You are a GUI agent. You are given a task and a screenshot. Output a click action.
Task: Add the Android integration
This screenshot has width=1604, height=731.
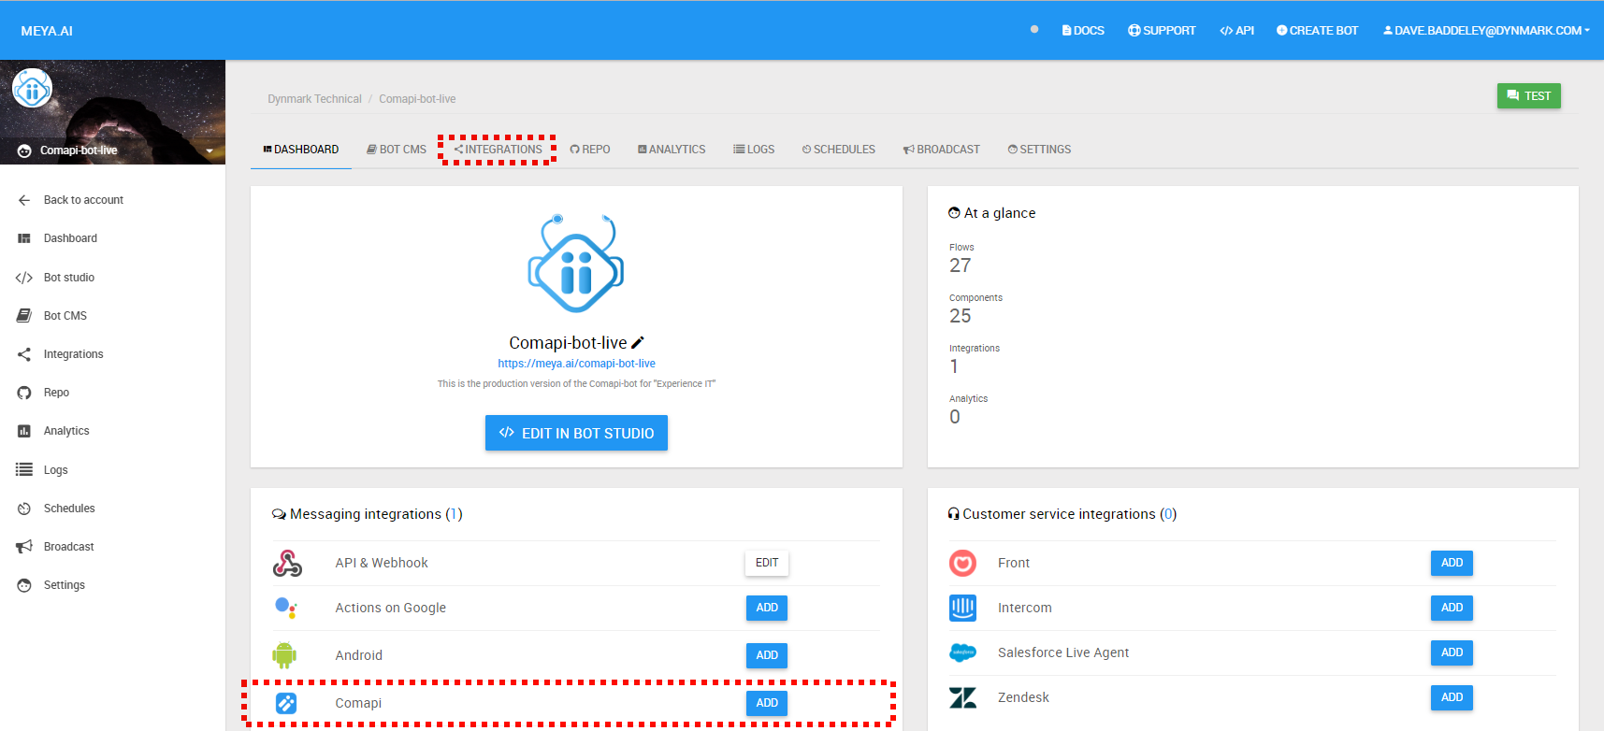point(767,655)
